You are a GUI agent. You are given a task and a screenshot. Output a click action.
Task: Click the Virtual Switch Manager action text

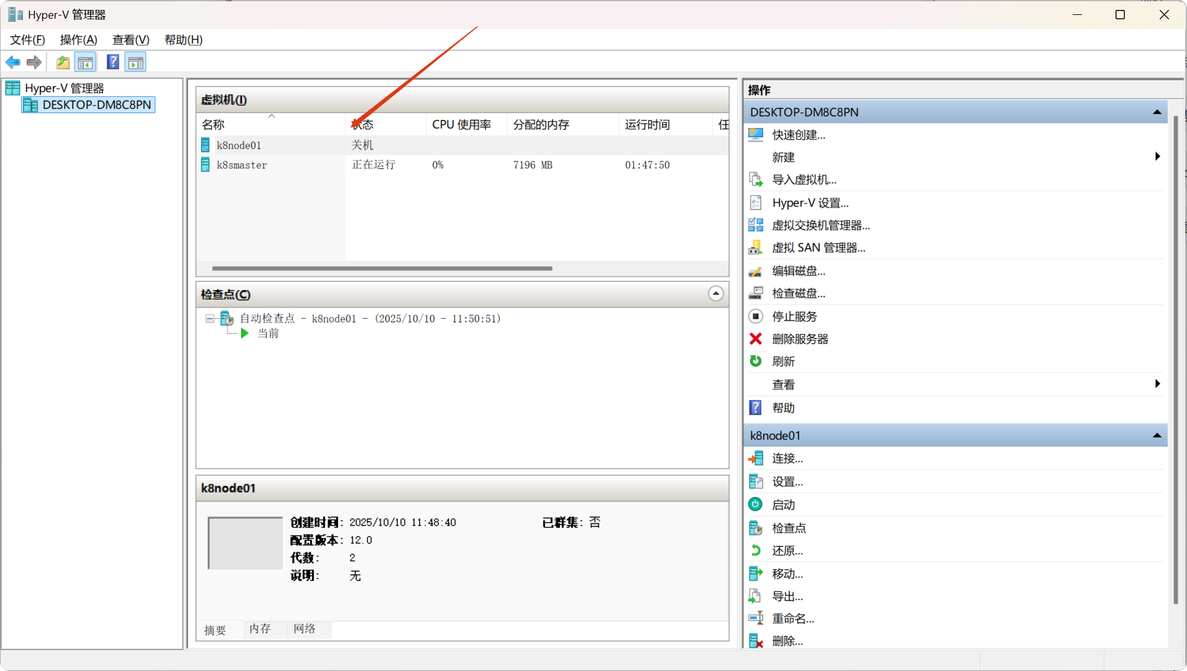(821, 226)
